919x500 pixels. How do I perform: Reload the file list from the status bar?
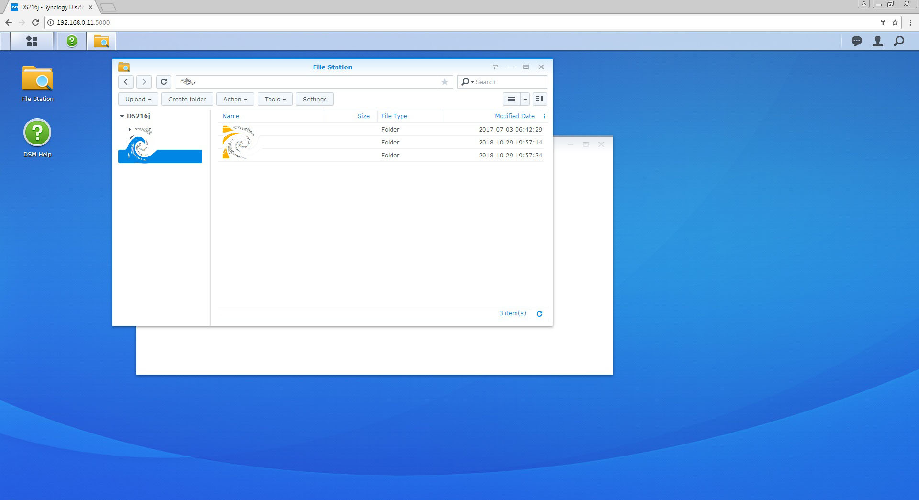(539, 314)
